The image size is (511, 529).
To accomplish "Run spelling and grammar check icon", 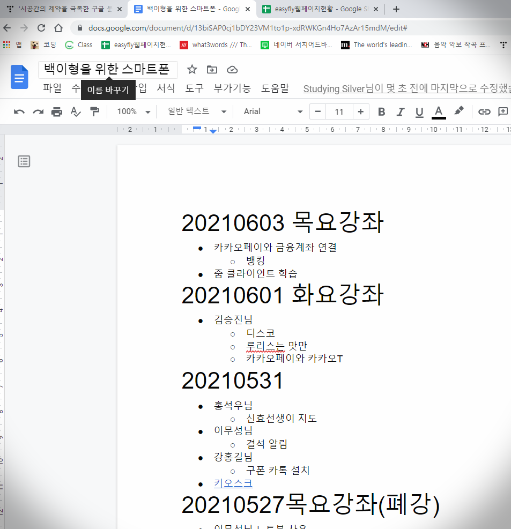I will 76,111.
